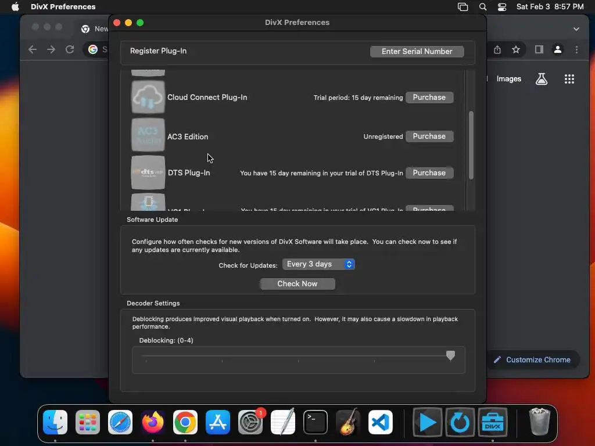Select the New Tab tab in Chrome
Image resolution: width=595 pixels, height=446 pixels.
tap(95, 29)
